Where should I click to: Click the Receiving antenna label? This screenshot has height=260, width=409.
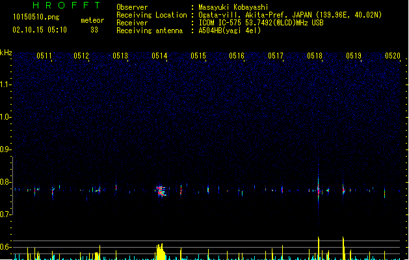pos(150,31)
